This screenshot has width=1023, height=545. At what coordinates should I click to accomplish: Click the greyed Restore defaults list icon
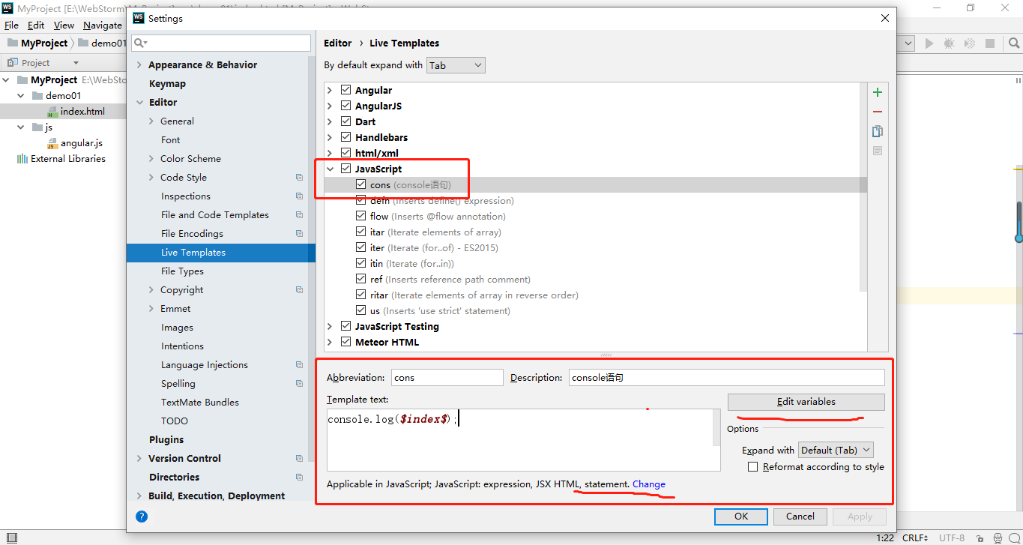878,151
